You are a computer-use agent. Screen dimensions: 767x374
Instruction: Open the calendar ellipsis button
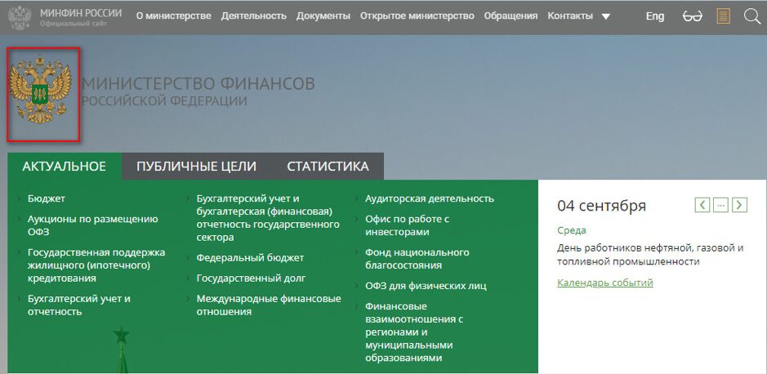[x=721, y=205]
